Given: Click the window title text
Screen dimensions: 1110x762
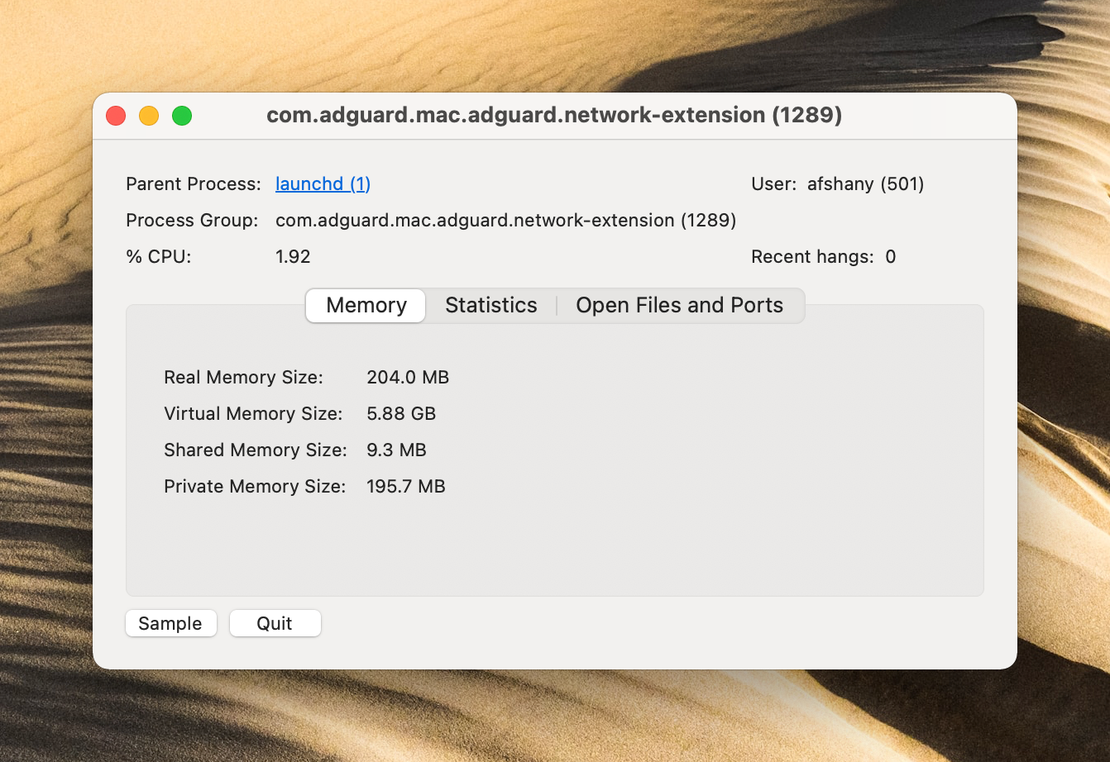Looking at the screenshot, I should pyautogui.click(x=554, y=115).
